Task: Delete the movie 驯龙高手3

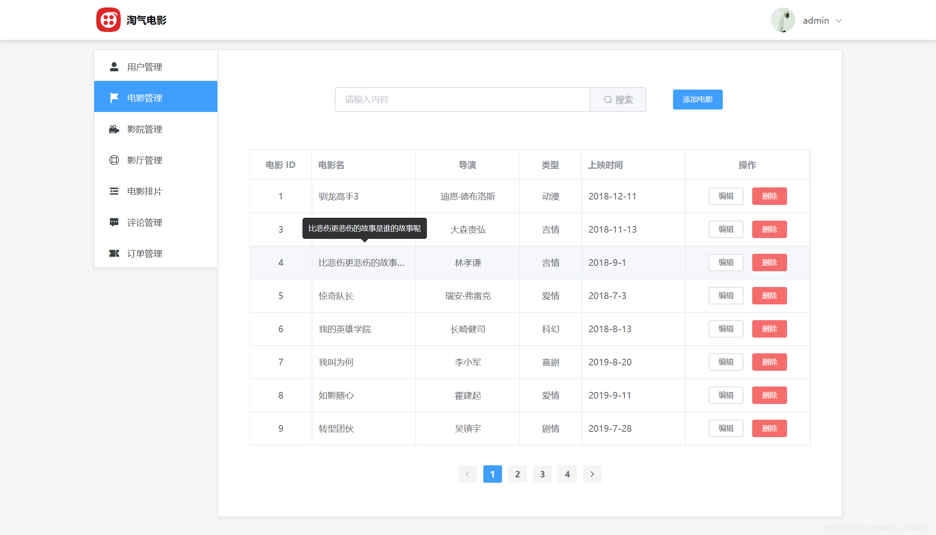Action: [x=769, y=196]
